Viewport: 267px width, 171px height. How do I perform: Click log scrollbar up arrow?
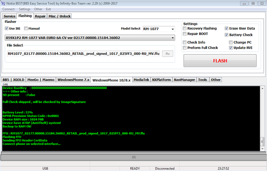[x=262, y=89]
